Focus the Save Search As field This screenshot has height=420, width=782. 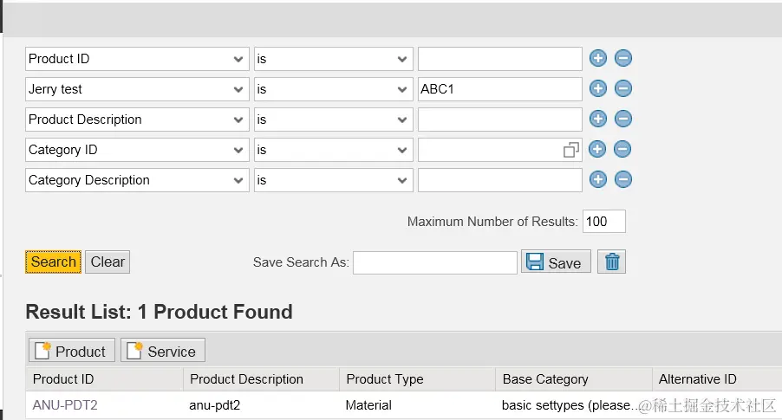point(435,262)
